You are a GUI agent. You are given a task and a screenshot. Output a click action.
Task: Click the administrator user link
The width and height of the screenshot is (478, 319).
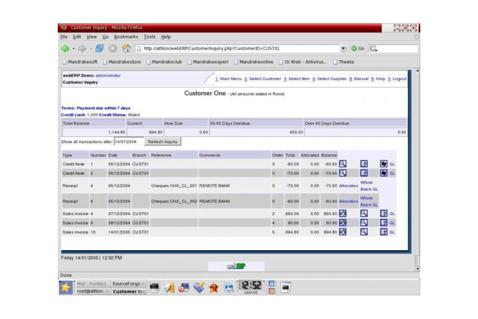tap(108, 75)
